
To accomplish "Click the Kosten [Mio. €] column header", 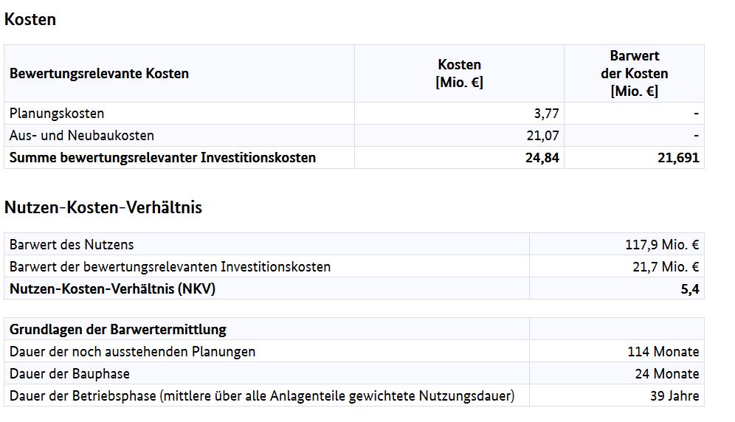I will coord(459,74).
